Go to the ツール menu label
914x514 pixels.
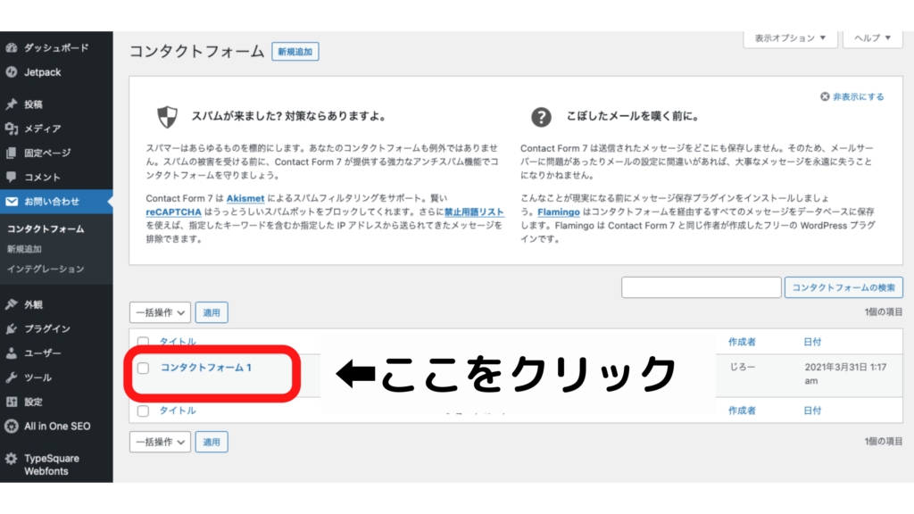click(37, 377)
